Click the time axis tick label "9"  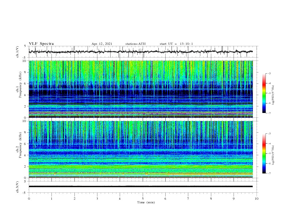(234, 199)
